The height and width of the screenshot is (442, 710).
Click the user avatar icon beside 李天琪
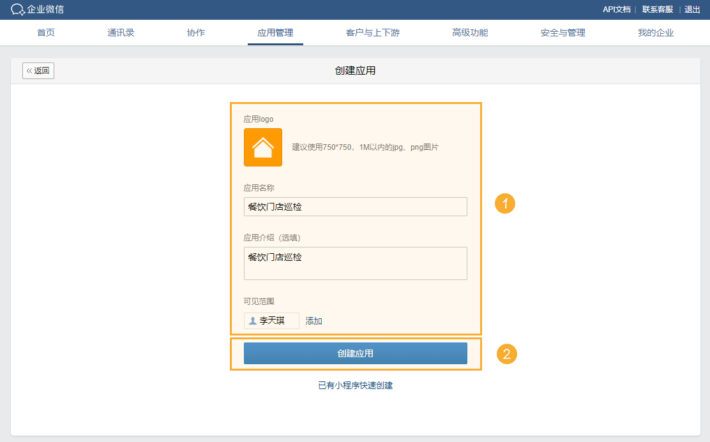253,321
